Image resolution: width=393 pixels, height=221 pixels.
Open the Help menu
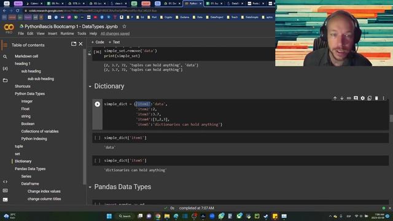click(x=93, y=34)
